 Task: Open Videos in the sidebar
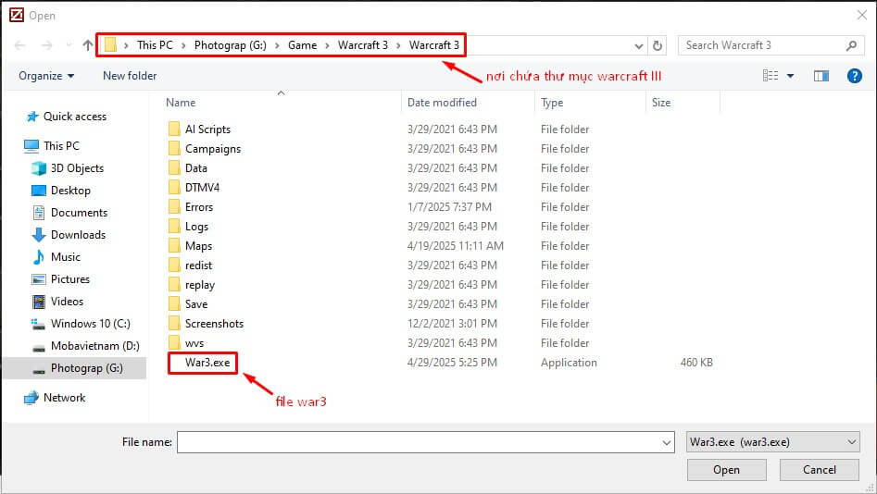point(67,302)
